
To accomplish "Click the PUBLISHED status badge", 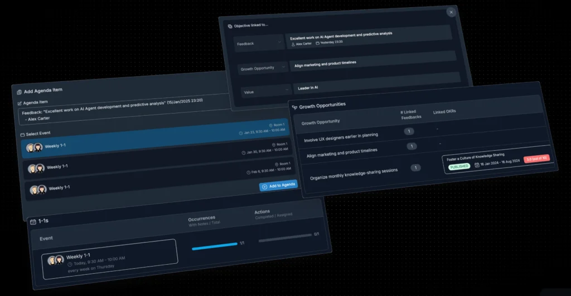I will (x=459, y=167).
